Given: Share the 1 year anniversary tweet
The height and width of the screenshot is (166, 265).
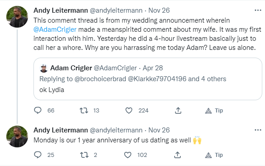Looking at the screenshot, I should (x=177, y=155).
